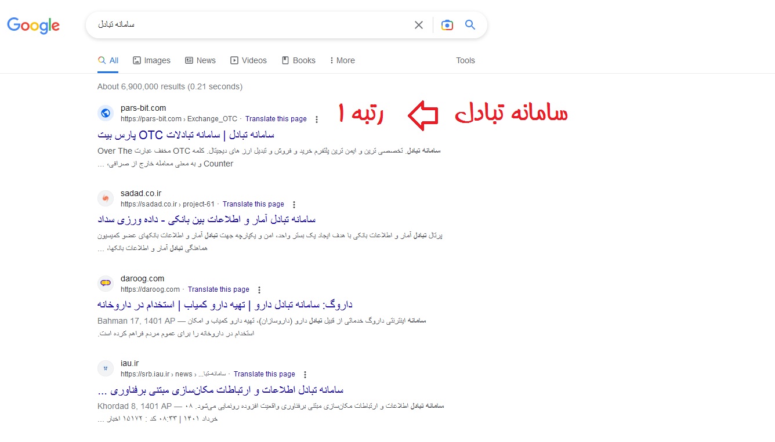Click the https://daroog.com URL text
Viewport: 775px width, 442px height.
pyautogui.click(x=150, y=289)
